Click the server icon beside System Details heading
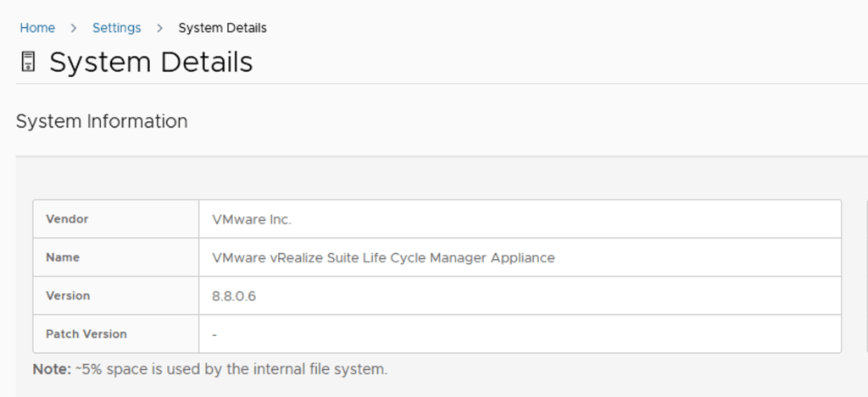The image size is (868, 397). pyautogui.click(x=28, y=63)
